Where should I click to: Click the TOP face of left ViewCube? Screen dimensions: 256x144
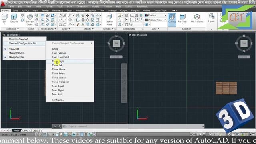[x=116, y=44]
